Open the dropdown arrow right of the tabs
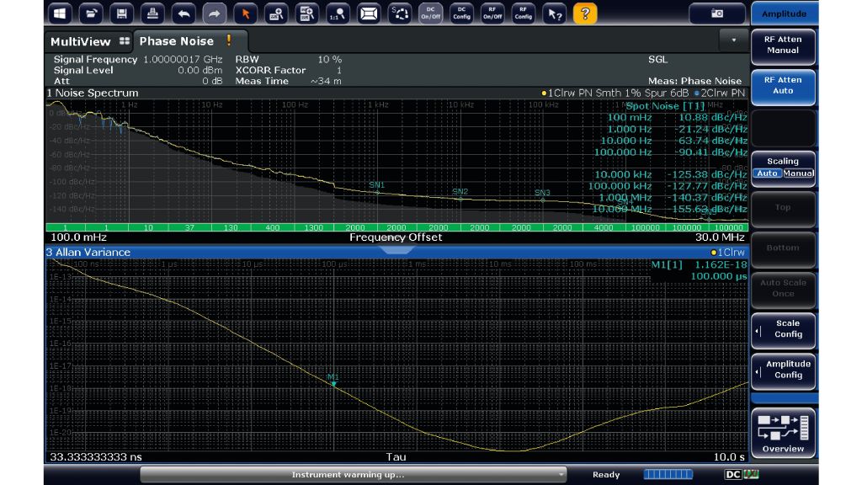This screenshot has width=862, height=485. coord(733,40)
